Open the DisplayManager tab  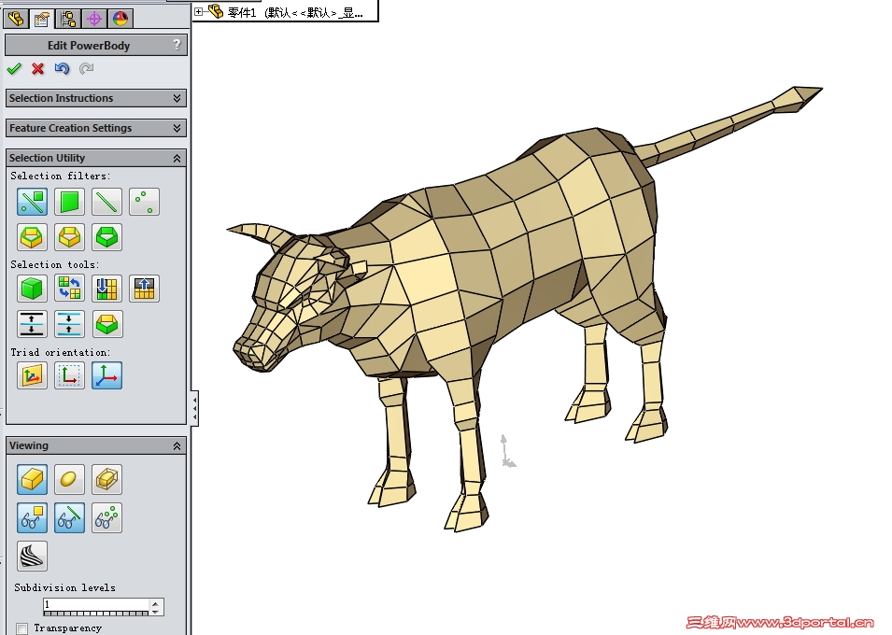click(120, 18)
